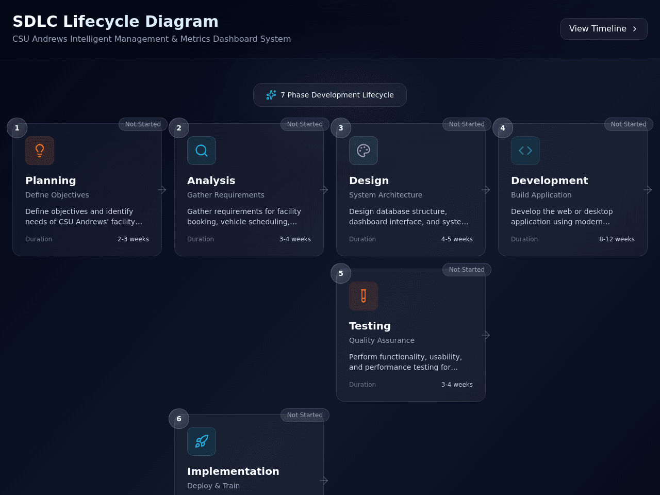Click the SDLC Lifecycle Diagram heading
This screenshot has width=660, height=495.
[x=115, y=21]
